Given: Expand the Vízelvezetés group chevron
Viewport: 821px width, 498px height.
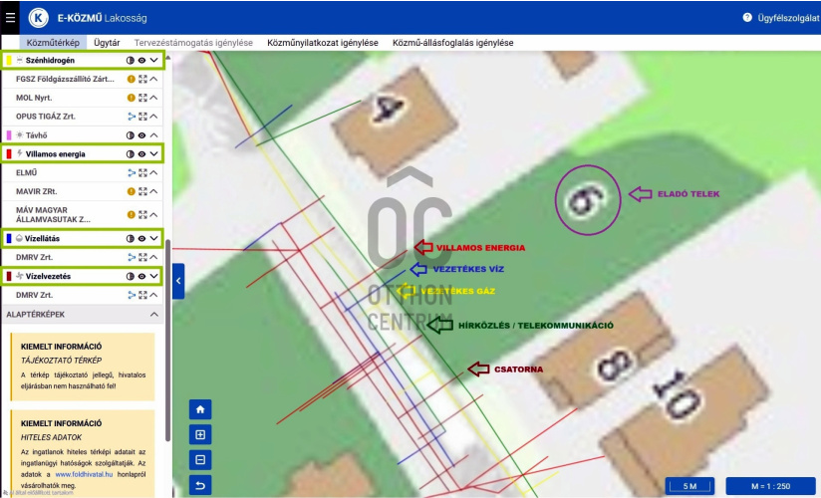Looking at the screenshot, I should (154, 276).
